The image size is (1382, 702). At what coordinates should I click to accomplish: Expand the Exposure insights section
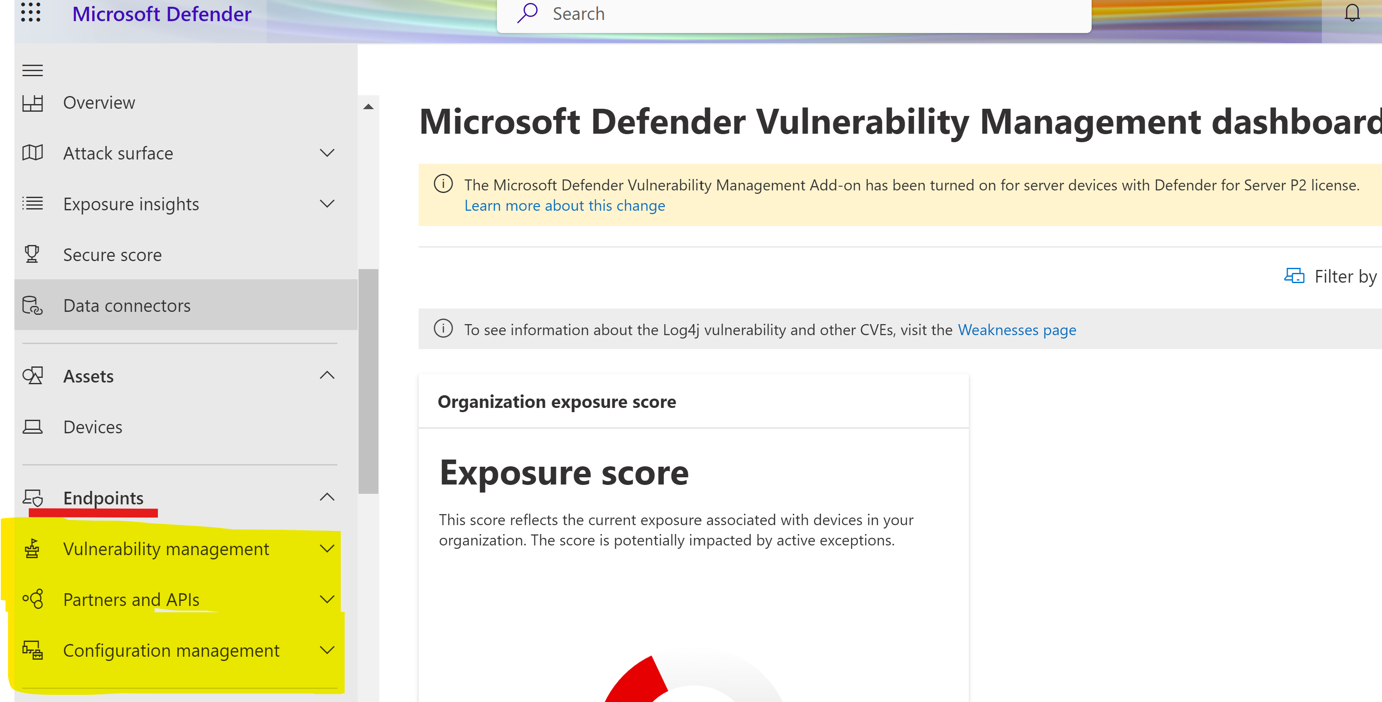click(327, 204)
